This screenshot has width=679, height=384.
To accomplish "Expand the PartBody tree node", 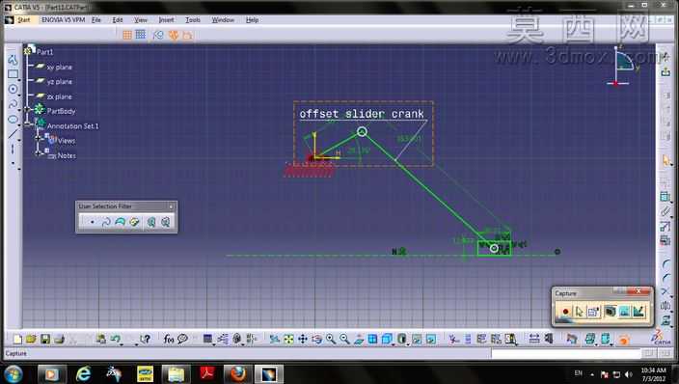I will coord(28,110).
